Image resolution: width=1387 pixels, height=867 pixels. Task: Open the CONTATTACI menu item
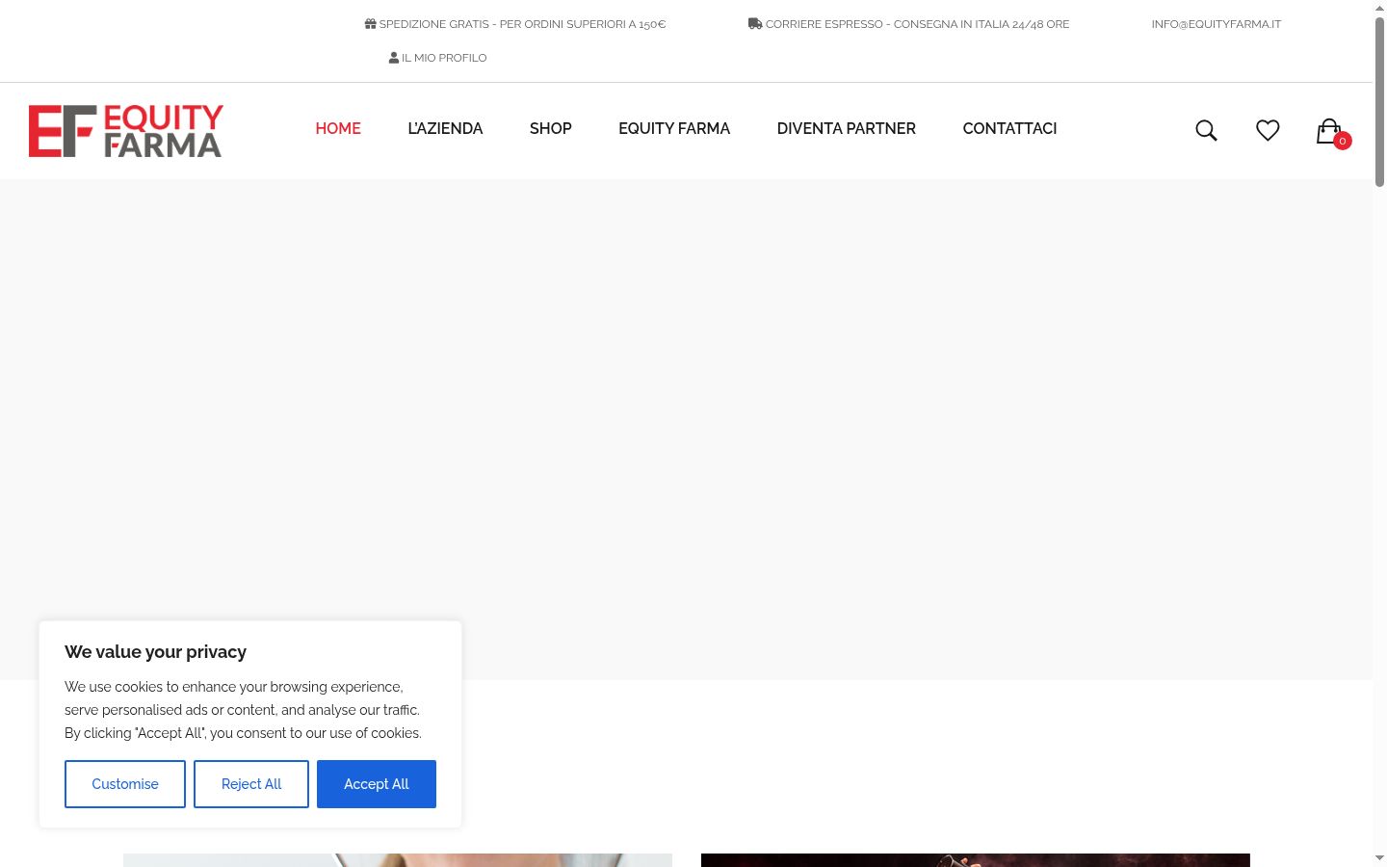point(1009,129)
